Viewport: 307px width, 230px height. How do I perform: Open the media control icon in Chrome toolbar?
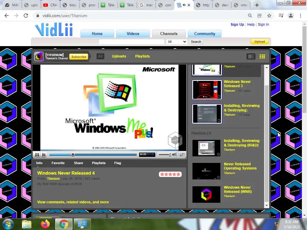281,16
